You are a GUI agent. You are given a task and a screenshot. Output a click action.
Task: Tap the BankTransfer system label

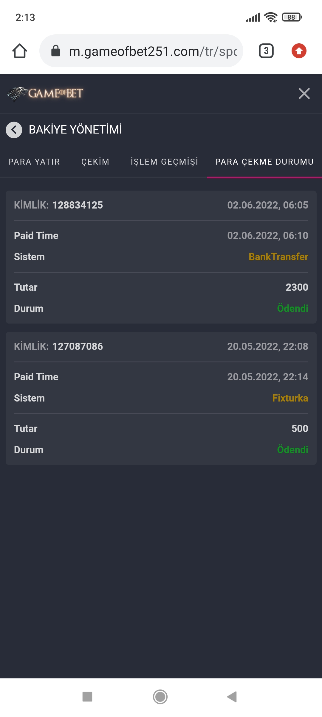click(x=278, y=257)
